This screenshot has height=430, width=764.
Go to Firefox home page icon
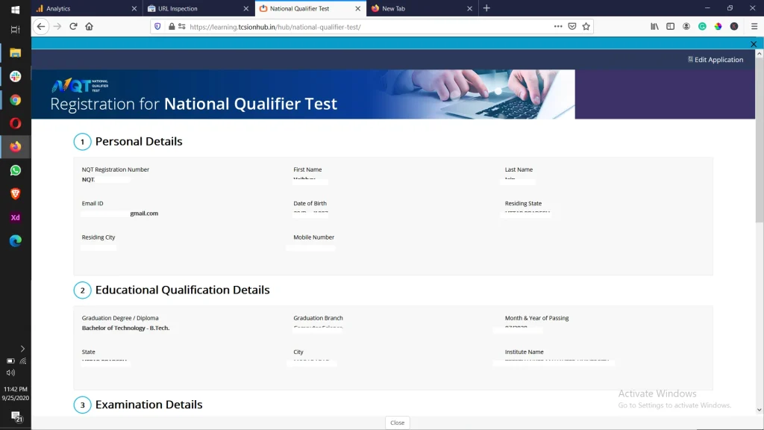click(x=90, y=26)
